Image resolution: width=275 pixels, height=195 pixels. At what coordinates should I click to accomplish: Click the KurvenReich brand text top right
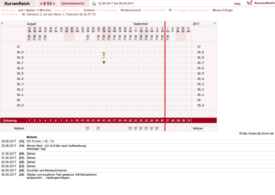[x=264, y=3]
